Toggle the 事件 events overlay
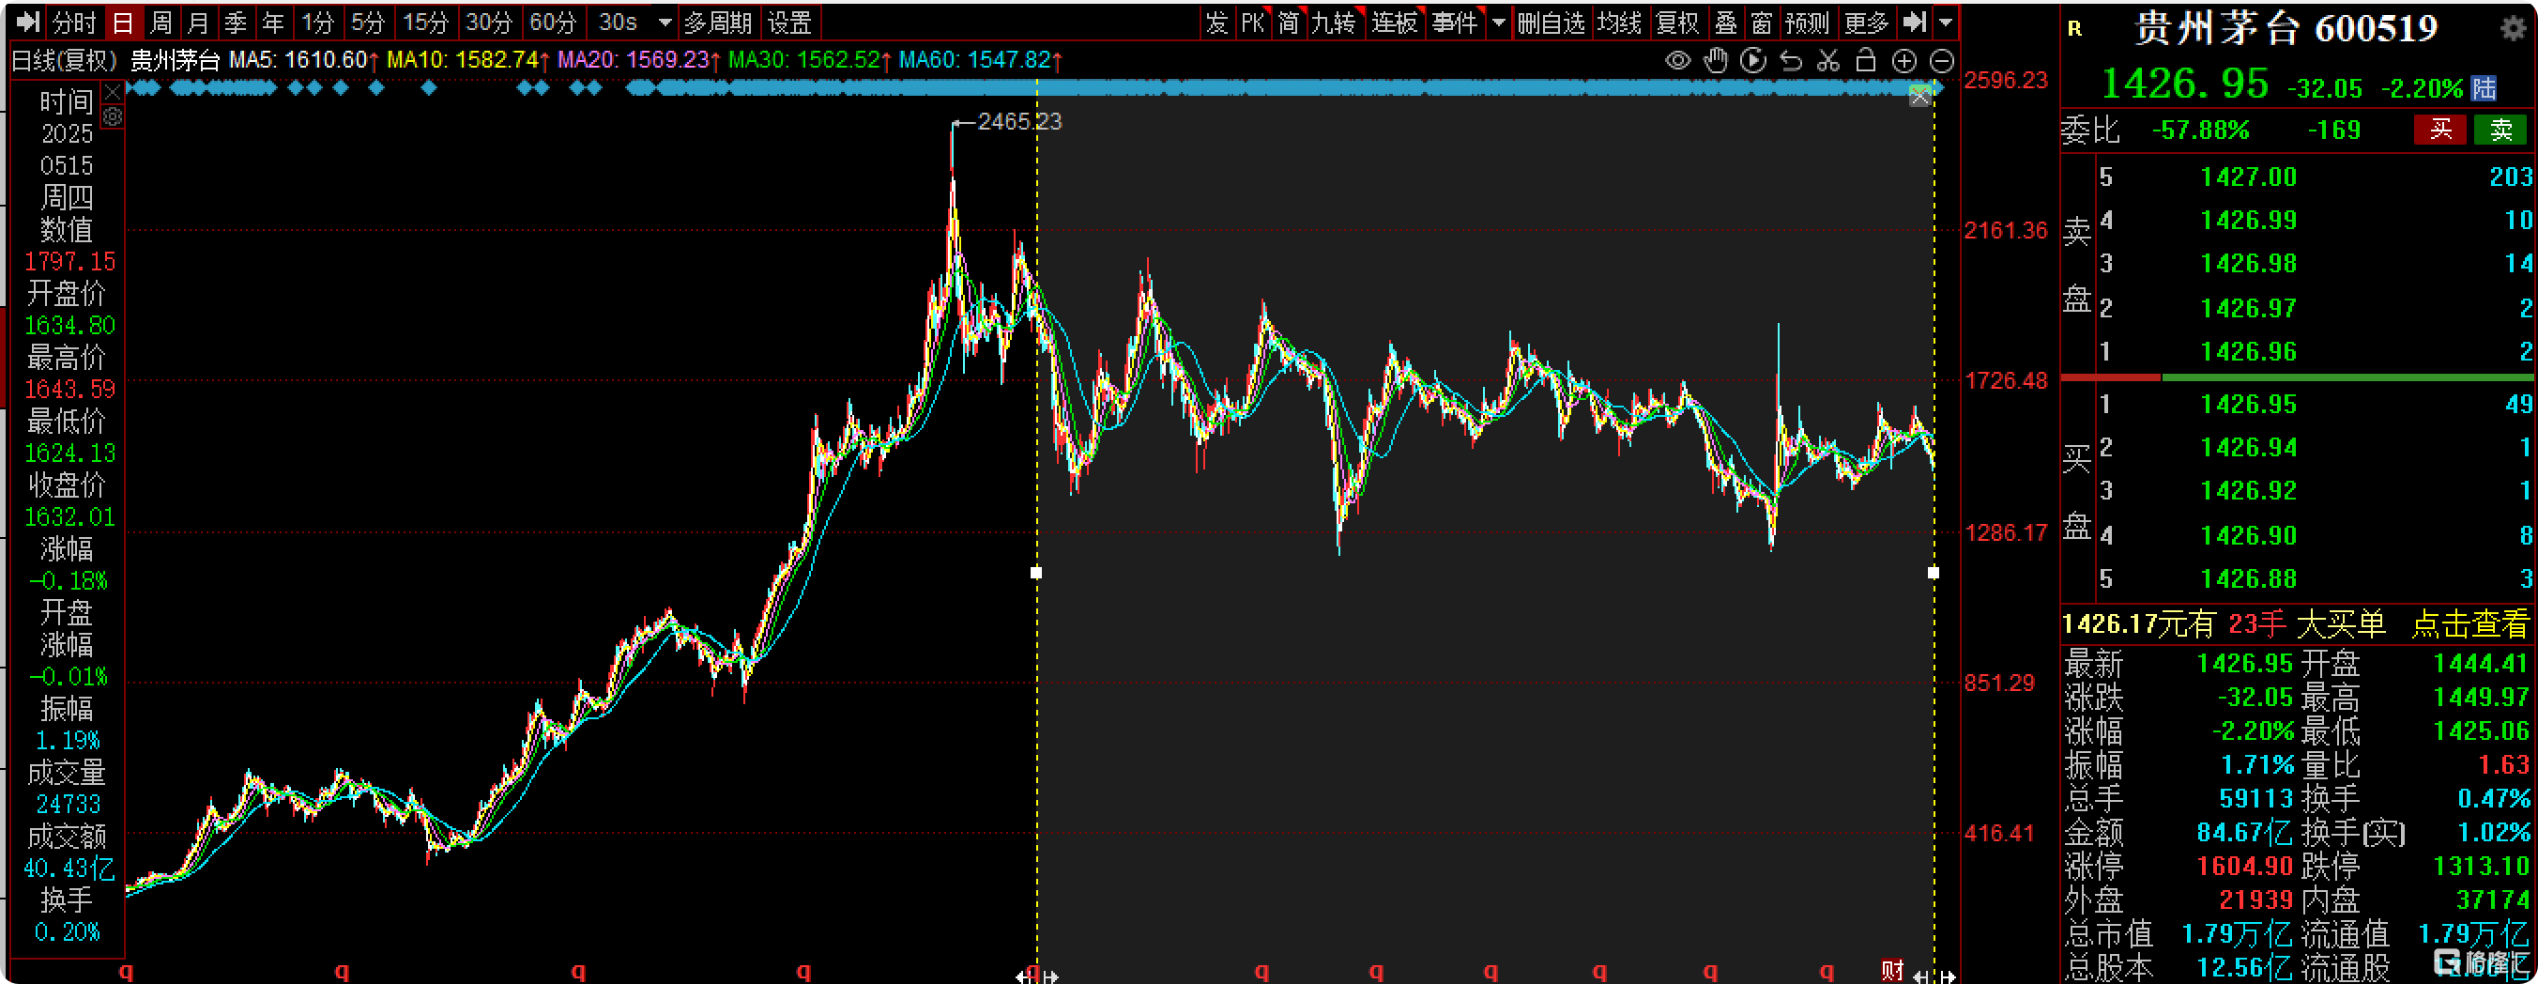Viewport: 2538px width, 984px height. 1454,22
